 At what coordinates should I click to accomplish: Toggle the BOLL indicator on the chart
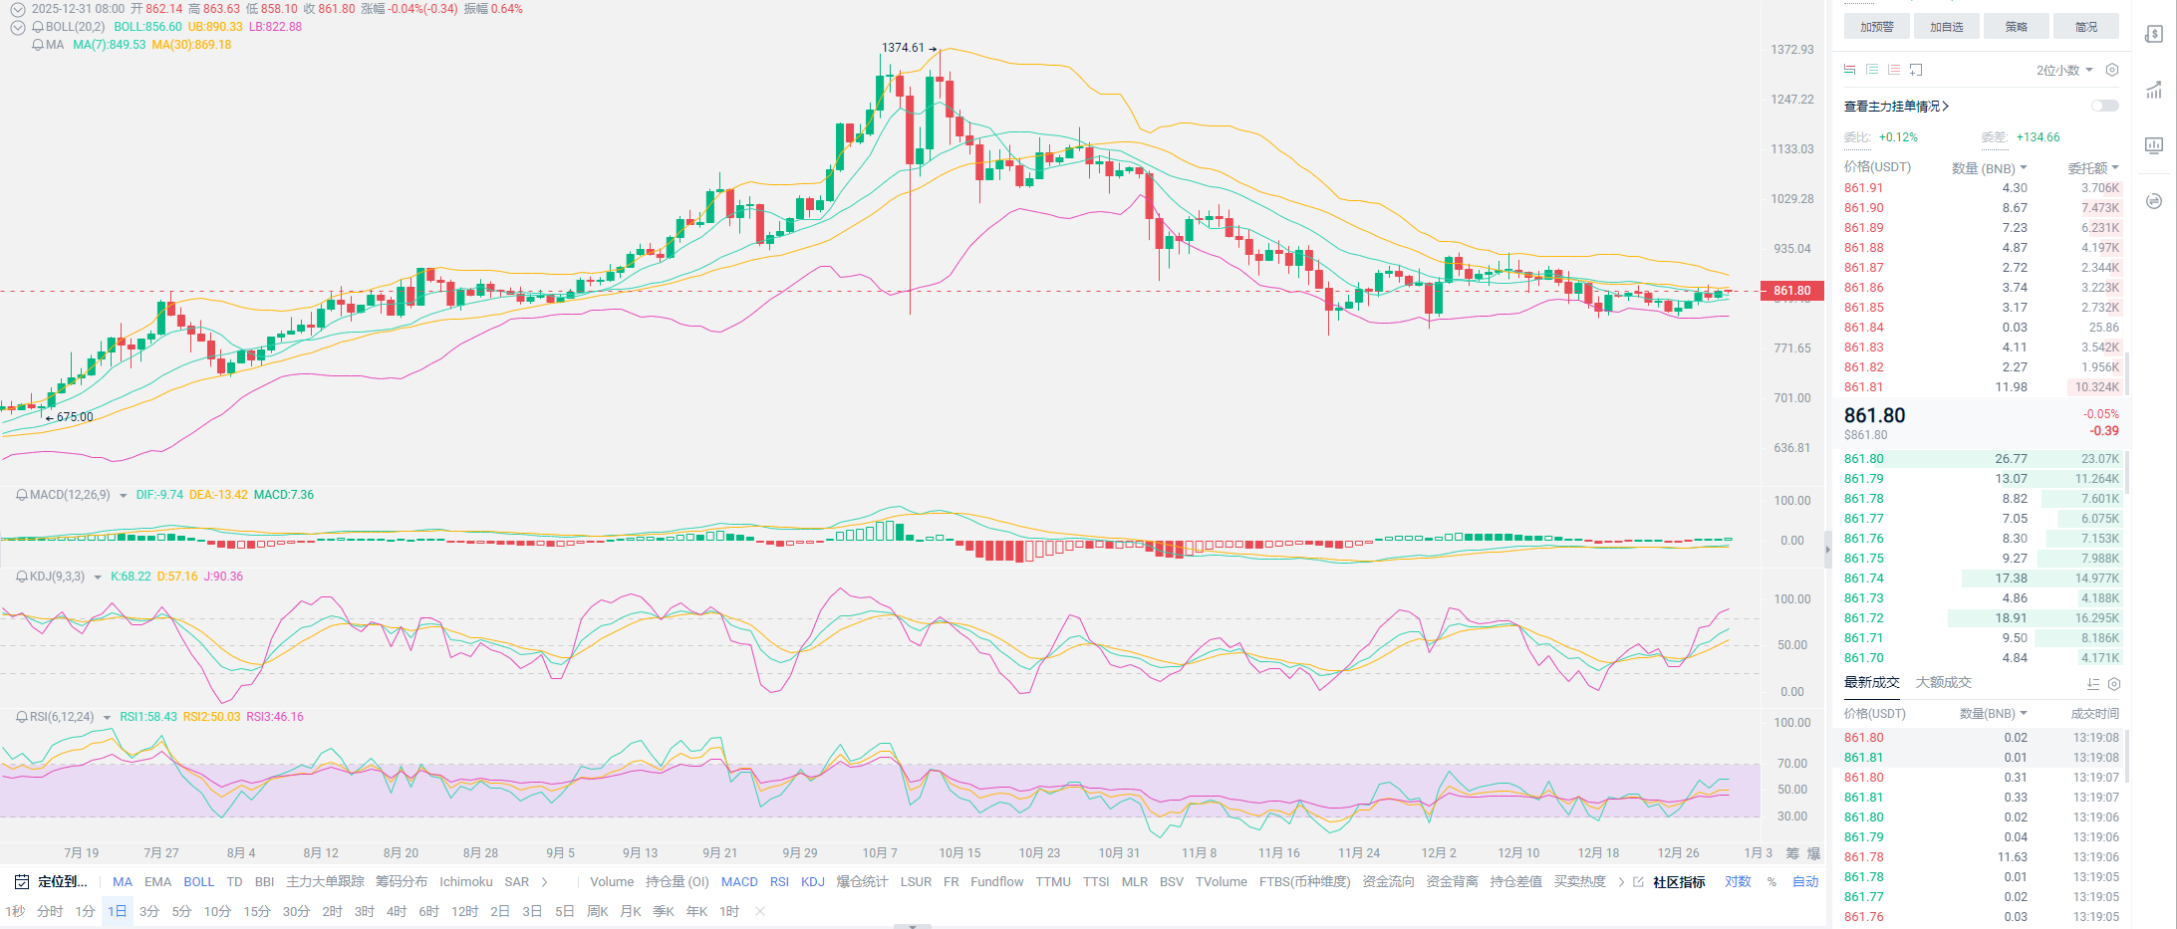click(x=198, y=882)
